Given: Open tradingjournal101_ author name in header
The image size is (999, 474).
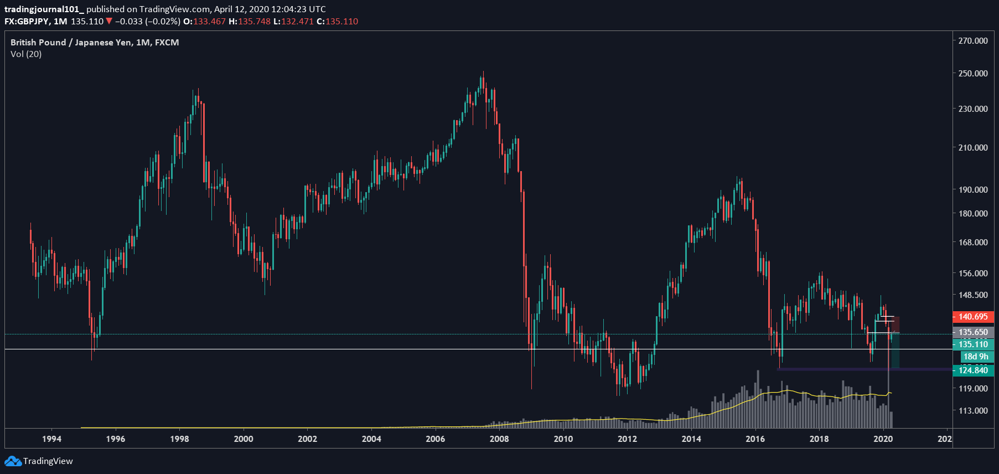Looking at the screenshot, I should (x=44, y=9).
